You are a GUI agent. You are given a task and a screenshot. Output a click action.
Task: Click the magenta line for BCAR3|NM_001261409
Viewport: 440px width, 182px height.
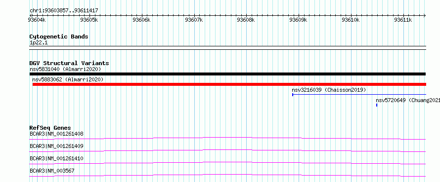tap(227, 150)
